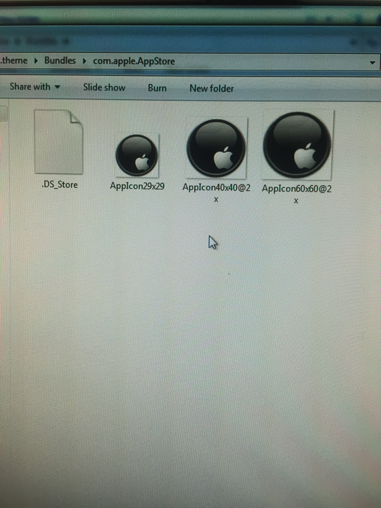This screenshot has width=381, height=508.
Task: Create a New folder
Action: [211, 88]
